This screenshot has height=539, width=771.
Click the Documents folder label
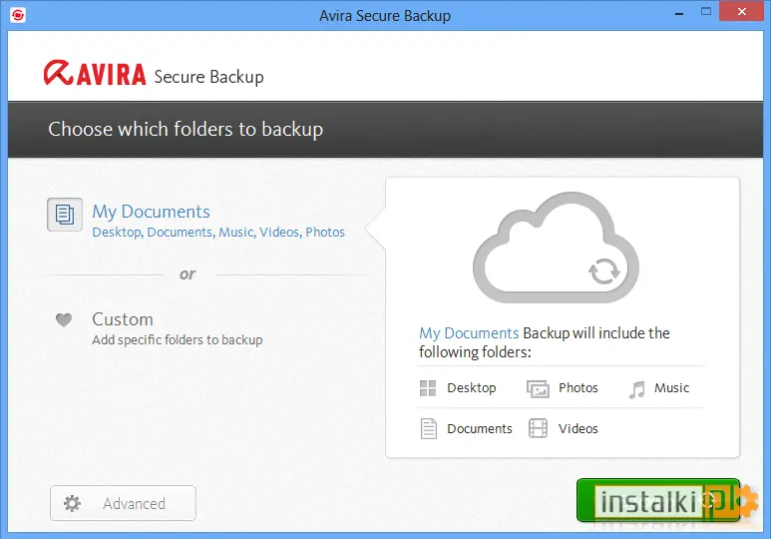480,429
